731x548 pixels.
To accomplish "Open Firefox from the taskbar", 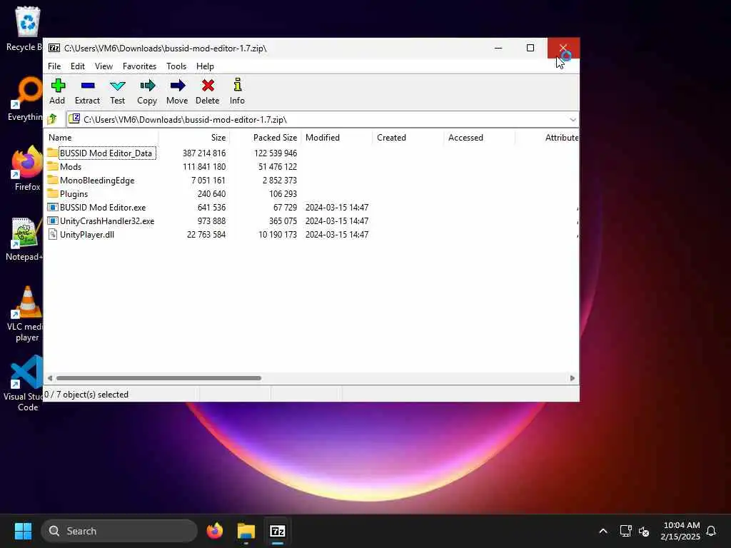I will point(215,531).
